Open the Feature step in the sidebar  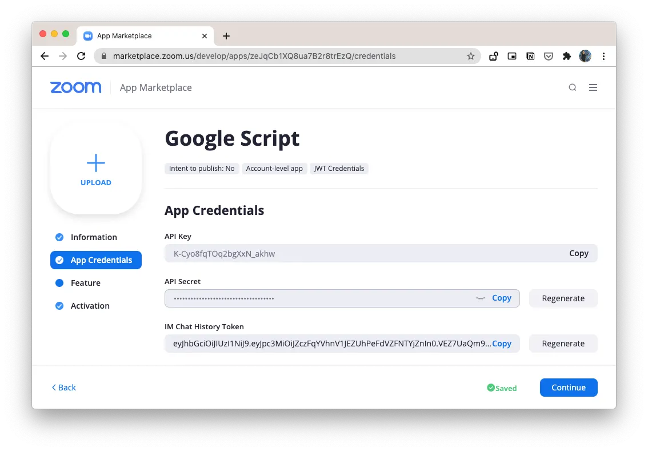click(85, 282)
